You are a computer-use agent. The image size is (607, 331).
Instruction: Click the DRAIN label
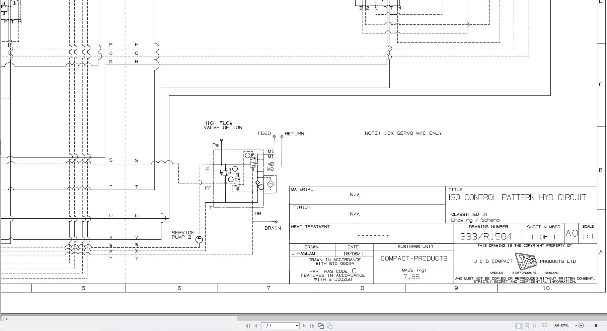273,228
